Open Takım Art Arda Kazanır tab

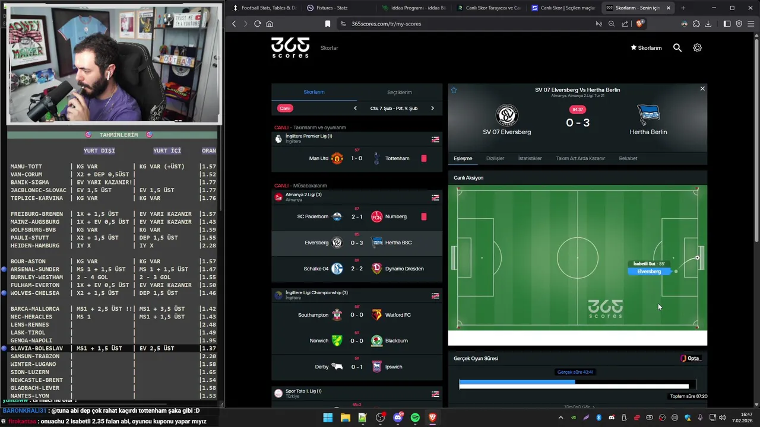[580, 158]
